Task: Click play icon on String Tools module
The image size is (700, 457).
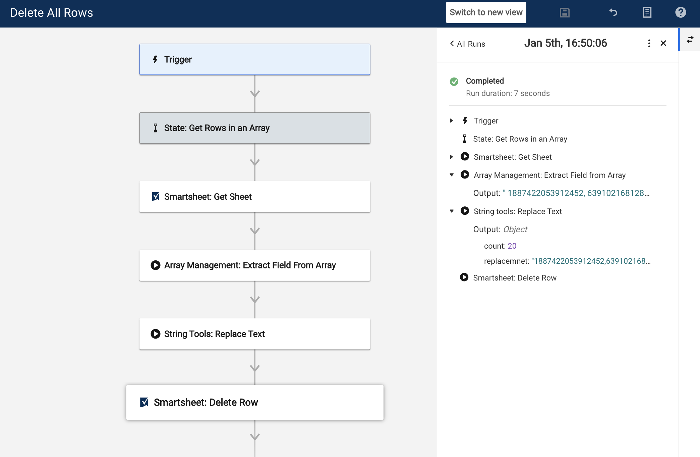Action: pos(155,334)
